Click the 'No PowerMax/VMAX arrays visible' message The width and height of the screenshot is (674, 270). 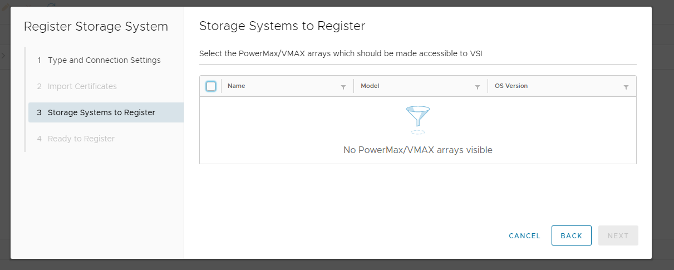pos(417,150)
